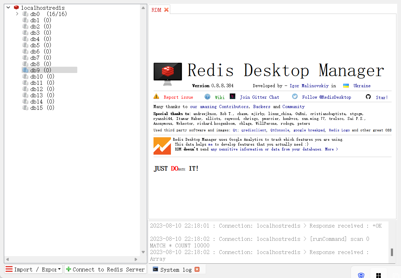Open the Join Gitter Chat link
The width and height of the screenshot is (401, 278).
point(259,97)
